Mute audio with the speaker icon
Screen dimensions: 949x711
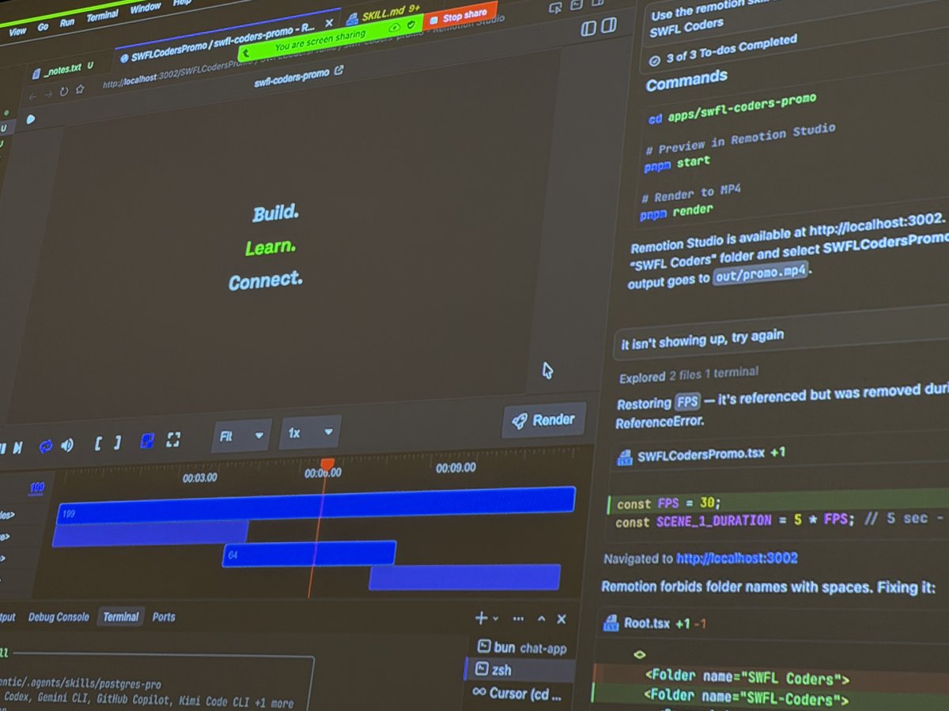pyautogui.click(x=67, y=443)
